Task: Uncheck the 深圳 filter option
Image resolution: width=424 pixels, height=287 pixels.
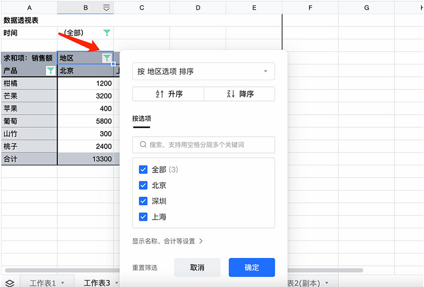Action: click(143, 201)
